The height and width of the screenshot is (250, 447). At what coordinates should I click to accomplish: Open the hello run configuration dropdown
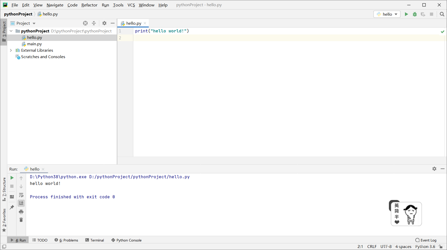[387, 14]
